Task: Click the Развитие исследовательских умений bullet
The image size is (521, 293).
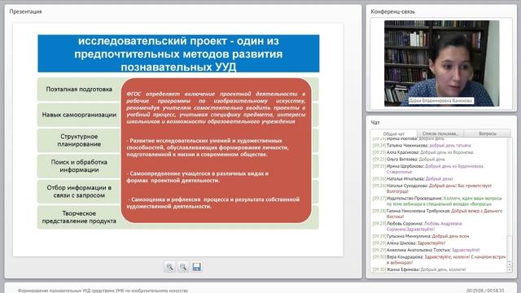Action: coord(208,147)
